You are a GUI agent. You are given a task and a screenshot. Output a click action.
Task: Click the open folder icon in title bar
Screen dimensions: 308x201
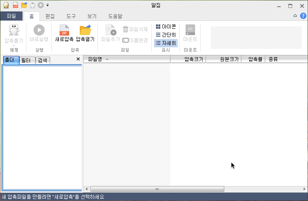point(24,5)
